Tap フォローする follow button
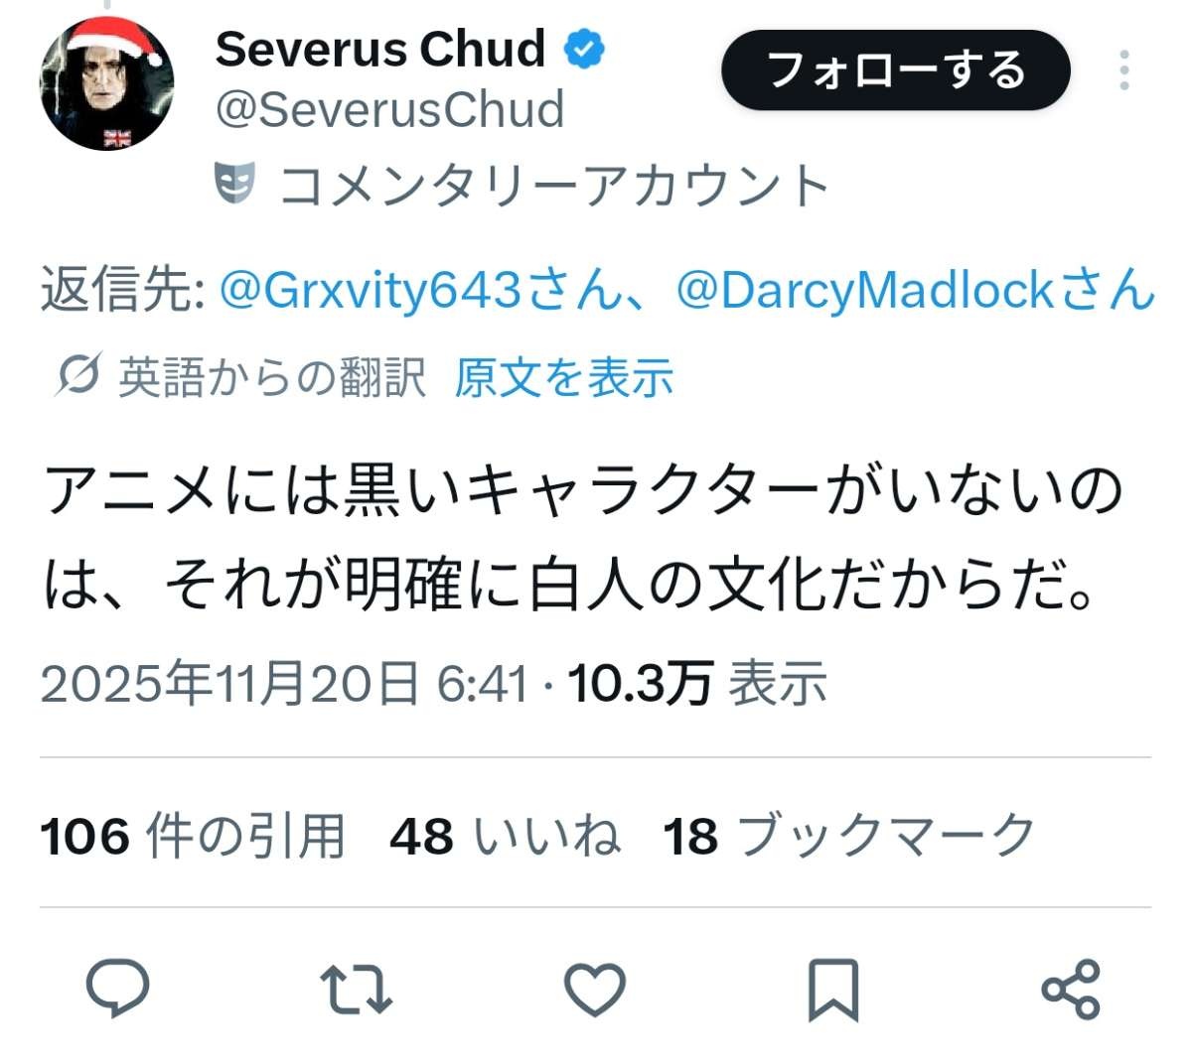Screen dimensions: 1192x1063 tap(896, 70)
